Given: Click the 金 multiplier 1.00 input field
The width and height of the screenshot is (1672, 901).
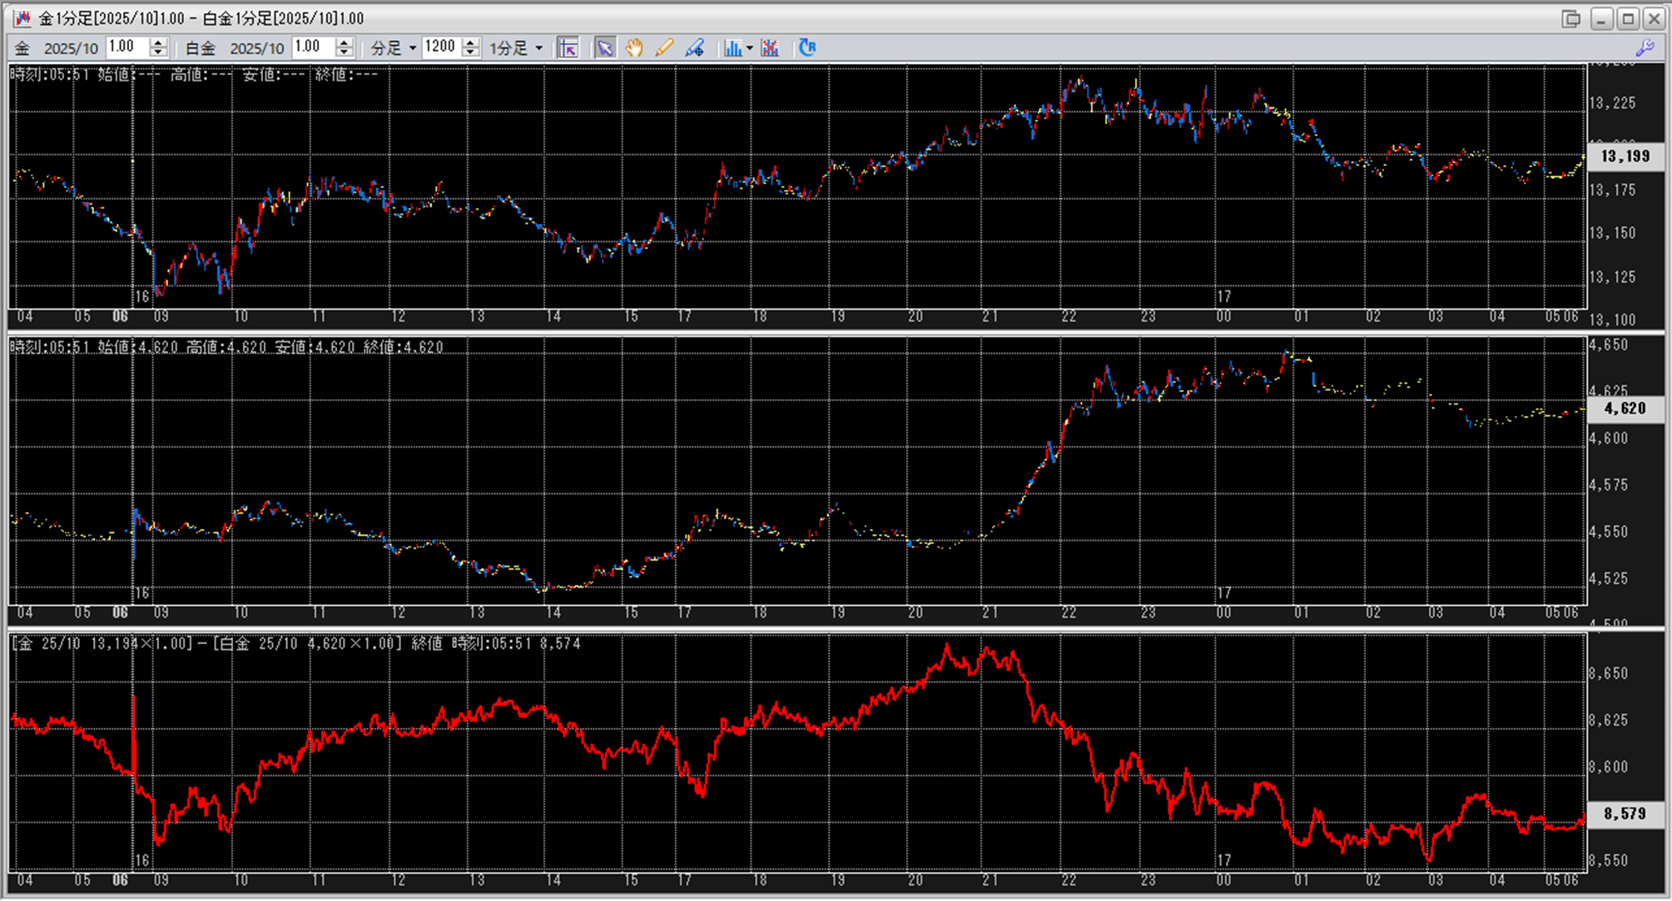Looking at the screenshot, I should coord(127,47).
